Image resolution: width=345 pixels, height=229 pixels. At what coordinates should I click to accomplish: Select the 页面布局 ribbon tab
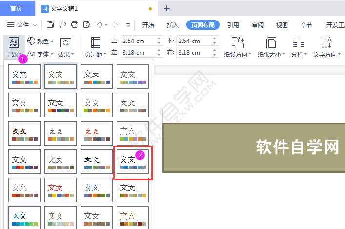coord(203,25)
